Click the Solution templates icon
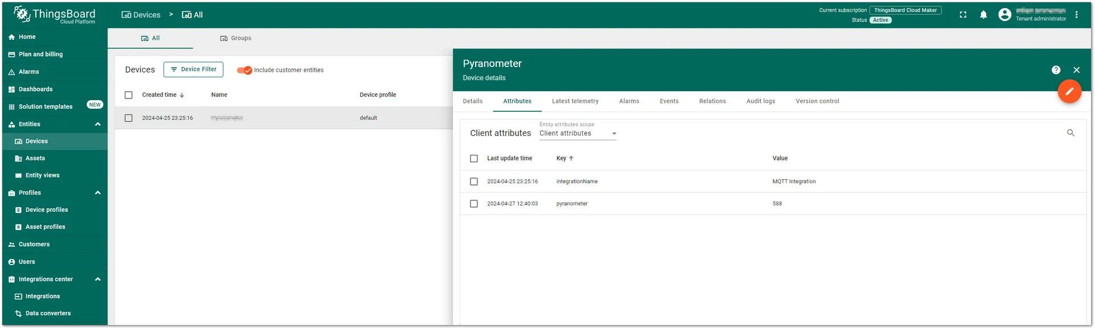The image size is (1095, 329). pyautogui.click(x=11, y=107)
